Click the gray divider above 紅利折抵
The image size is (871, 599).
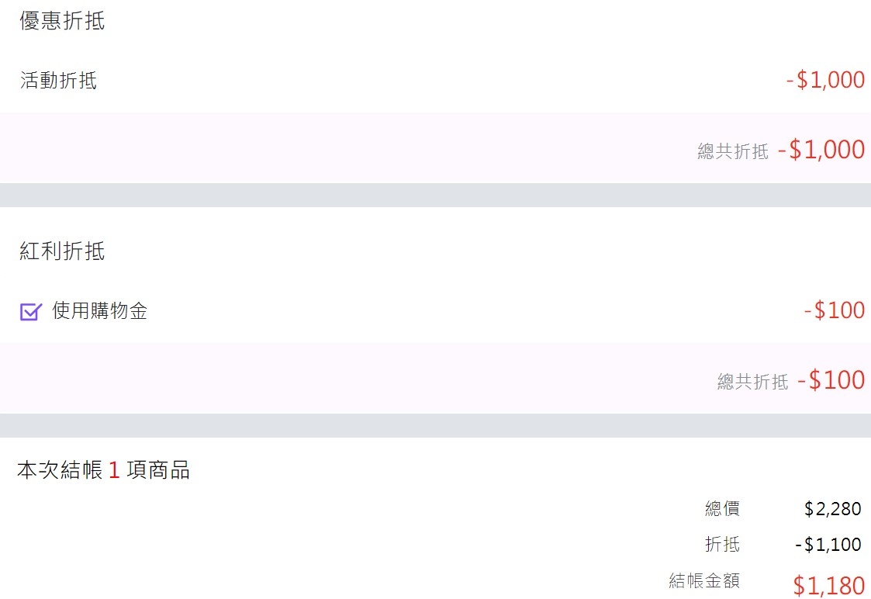coord(436,195)
